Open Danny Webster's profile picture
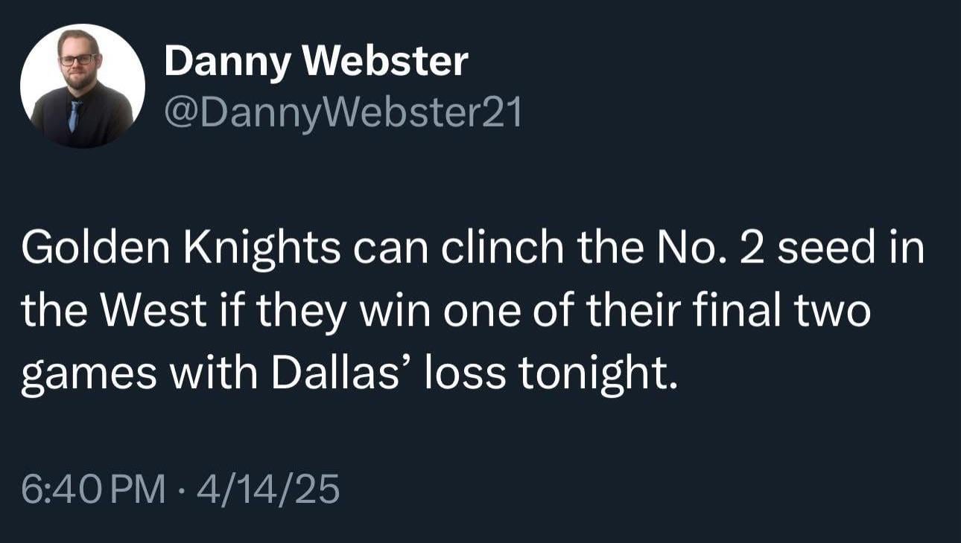 point(82,86)
